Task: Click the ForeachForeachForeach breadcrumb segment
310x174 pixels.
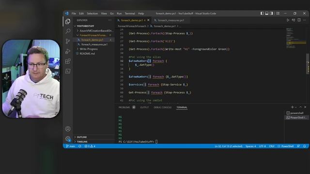Action: pyautogui.click(x=132, y=26)
